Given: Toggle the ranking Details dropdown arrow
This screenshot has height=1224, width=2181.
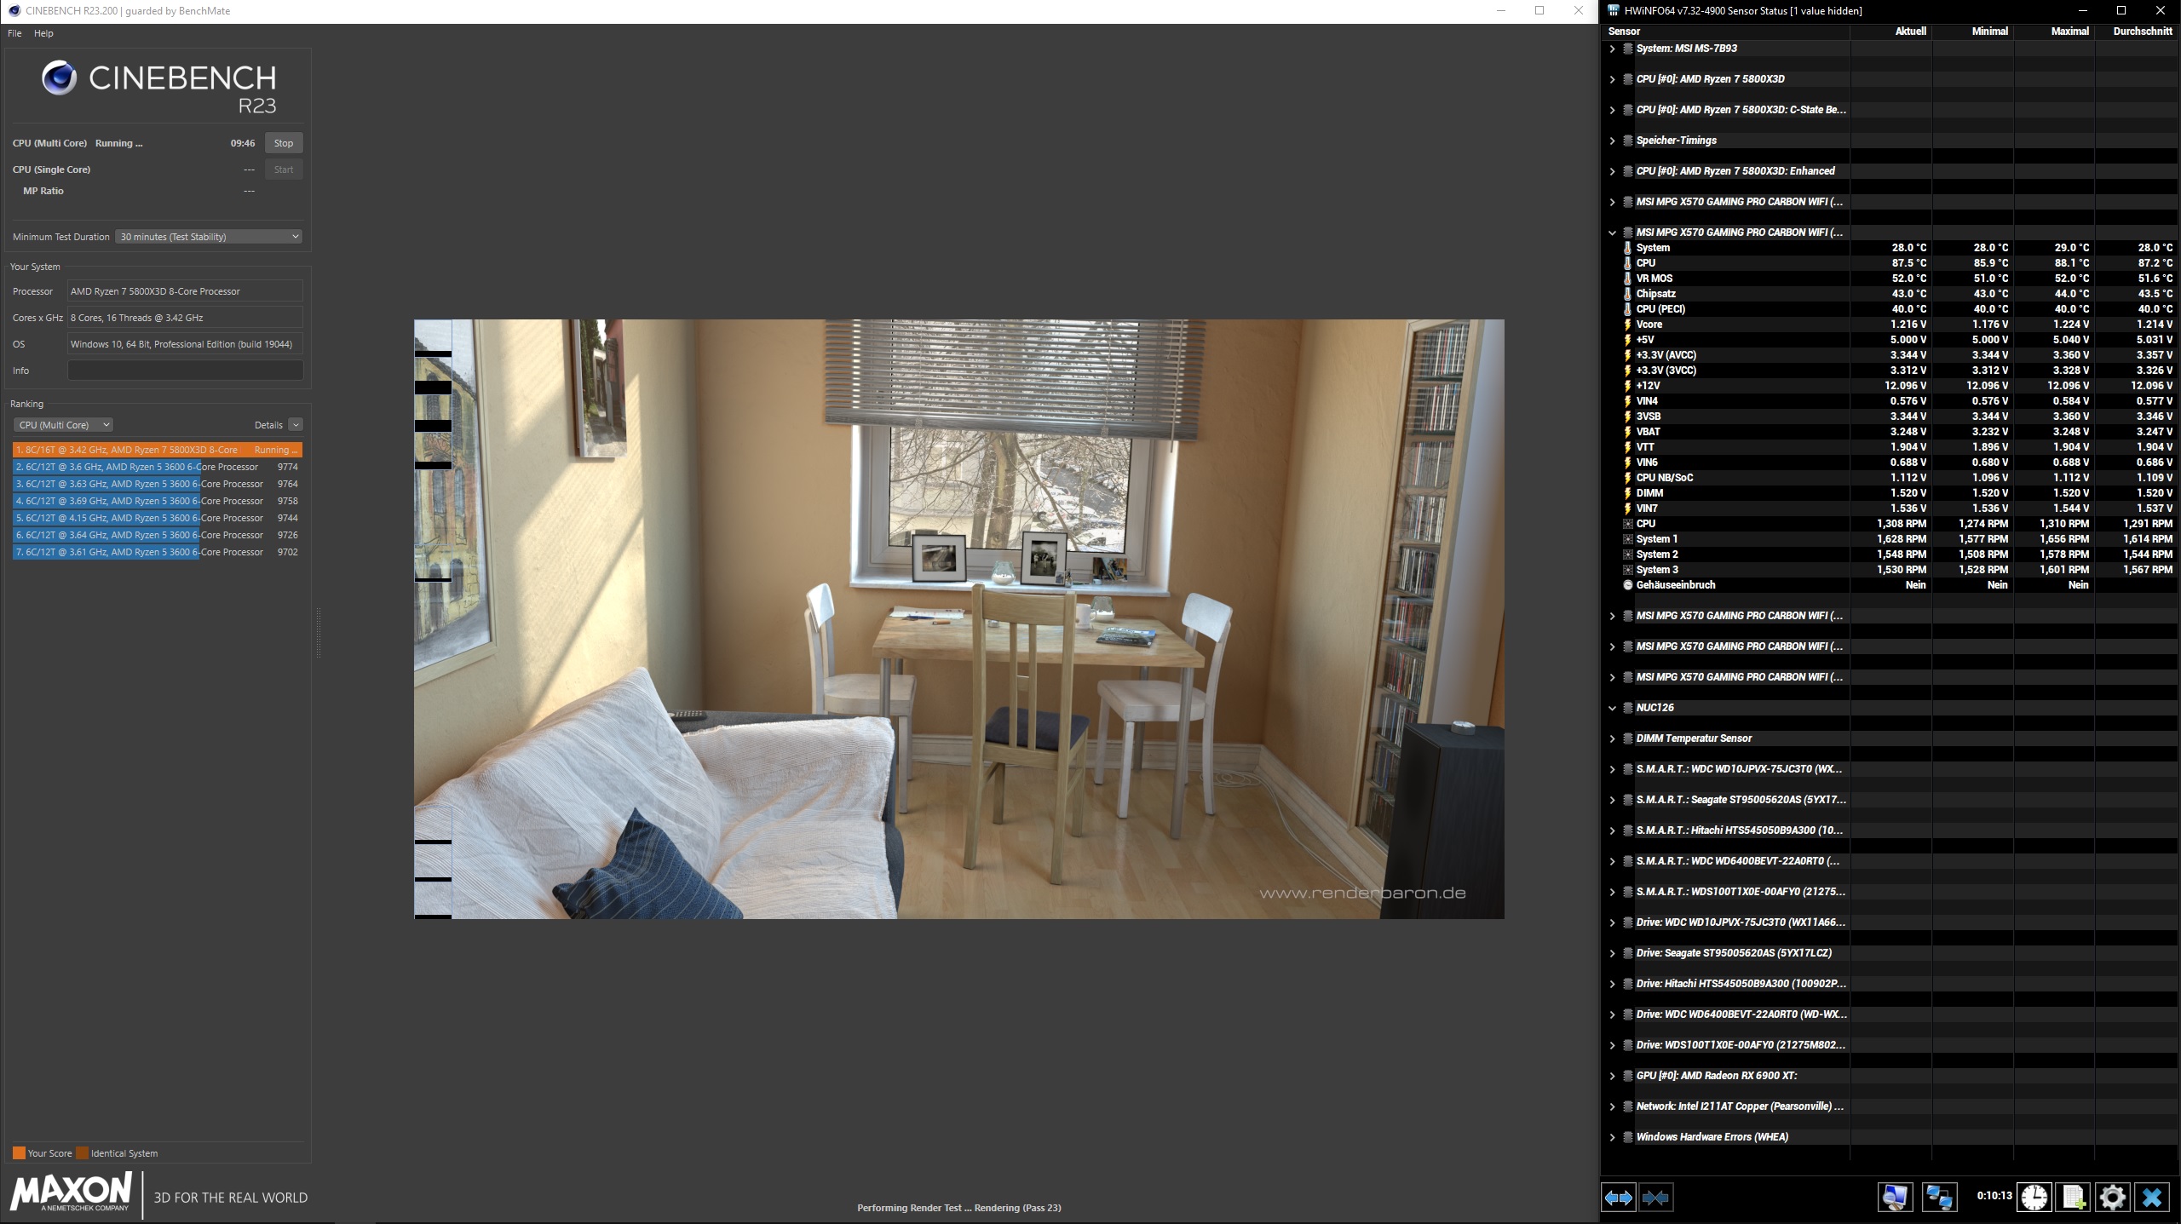Looking at the screenshot, I should pos(295,425).
